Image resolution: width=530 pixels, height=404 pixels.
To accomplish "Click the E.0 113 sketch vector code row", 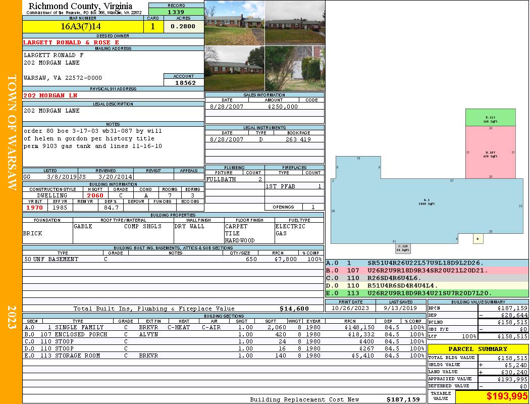I will [427, 293].
